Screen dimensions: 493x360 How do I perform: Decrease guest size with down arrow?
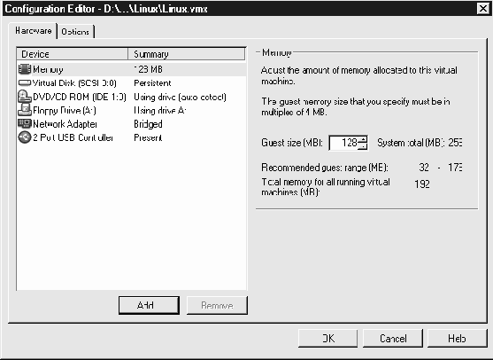click(x=363, y=146)
